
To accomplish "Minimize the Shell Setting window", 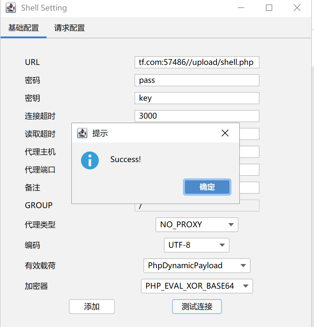I will click(x=241, y=8).
